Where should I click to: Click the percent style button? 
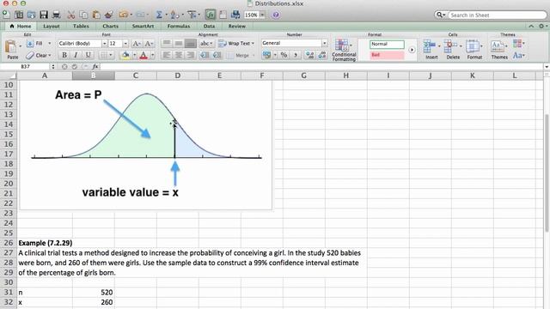click(284, 55)
